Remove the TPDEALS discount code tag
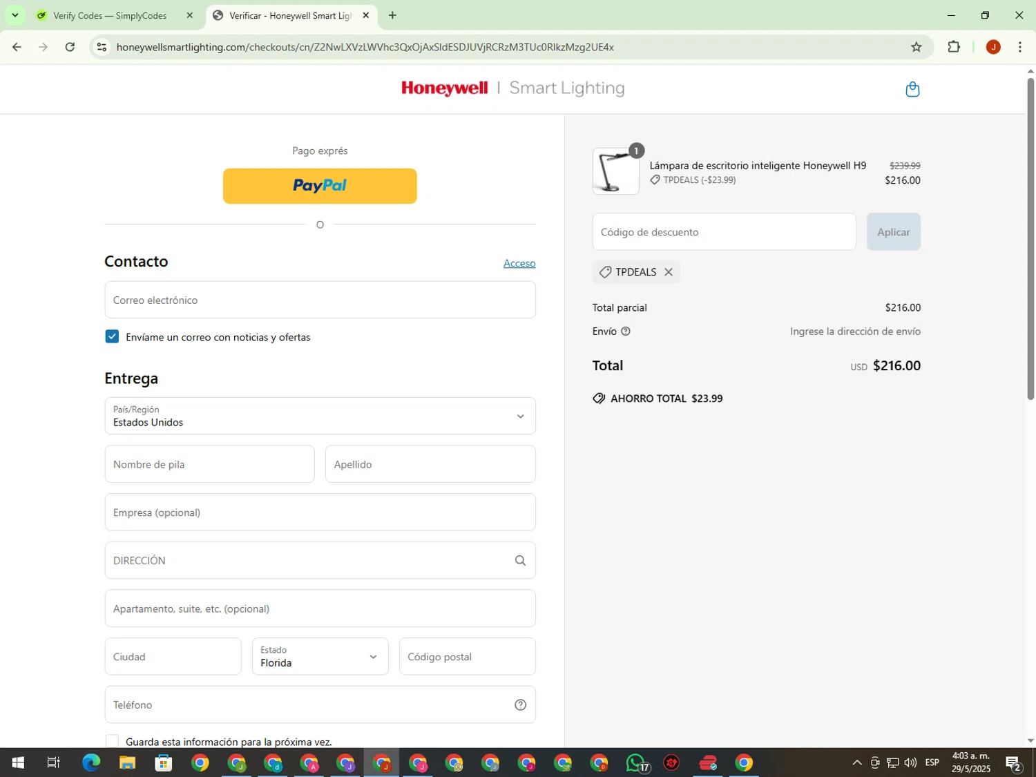The image size is (1036, 777). 668,272
